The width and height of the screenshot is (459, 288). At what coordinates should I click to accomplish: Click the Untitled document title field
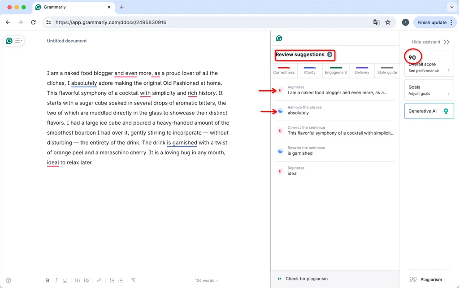point(67,41)
